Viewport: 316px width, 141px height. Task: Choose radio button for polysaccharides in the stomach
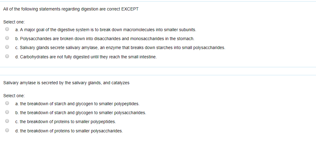click(x=7, y=39)
